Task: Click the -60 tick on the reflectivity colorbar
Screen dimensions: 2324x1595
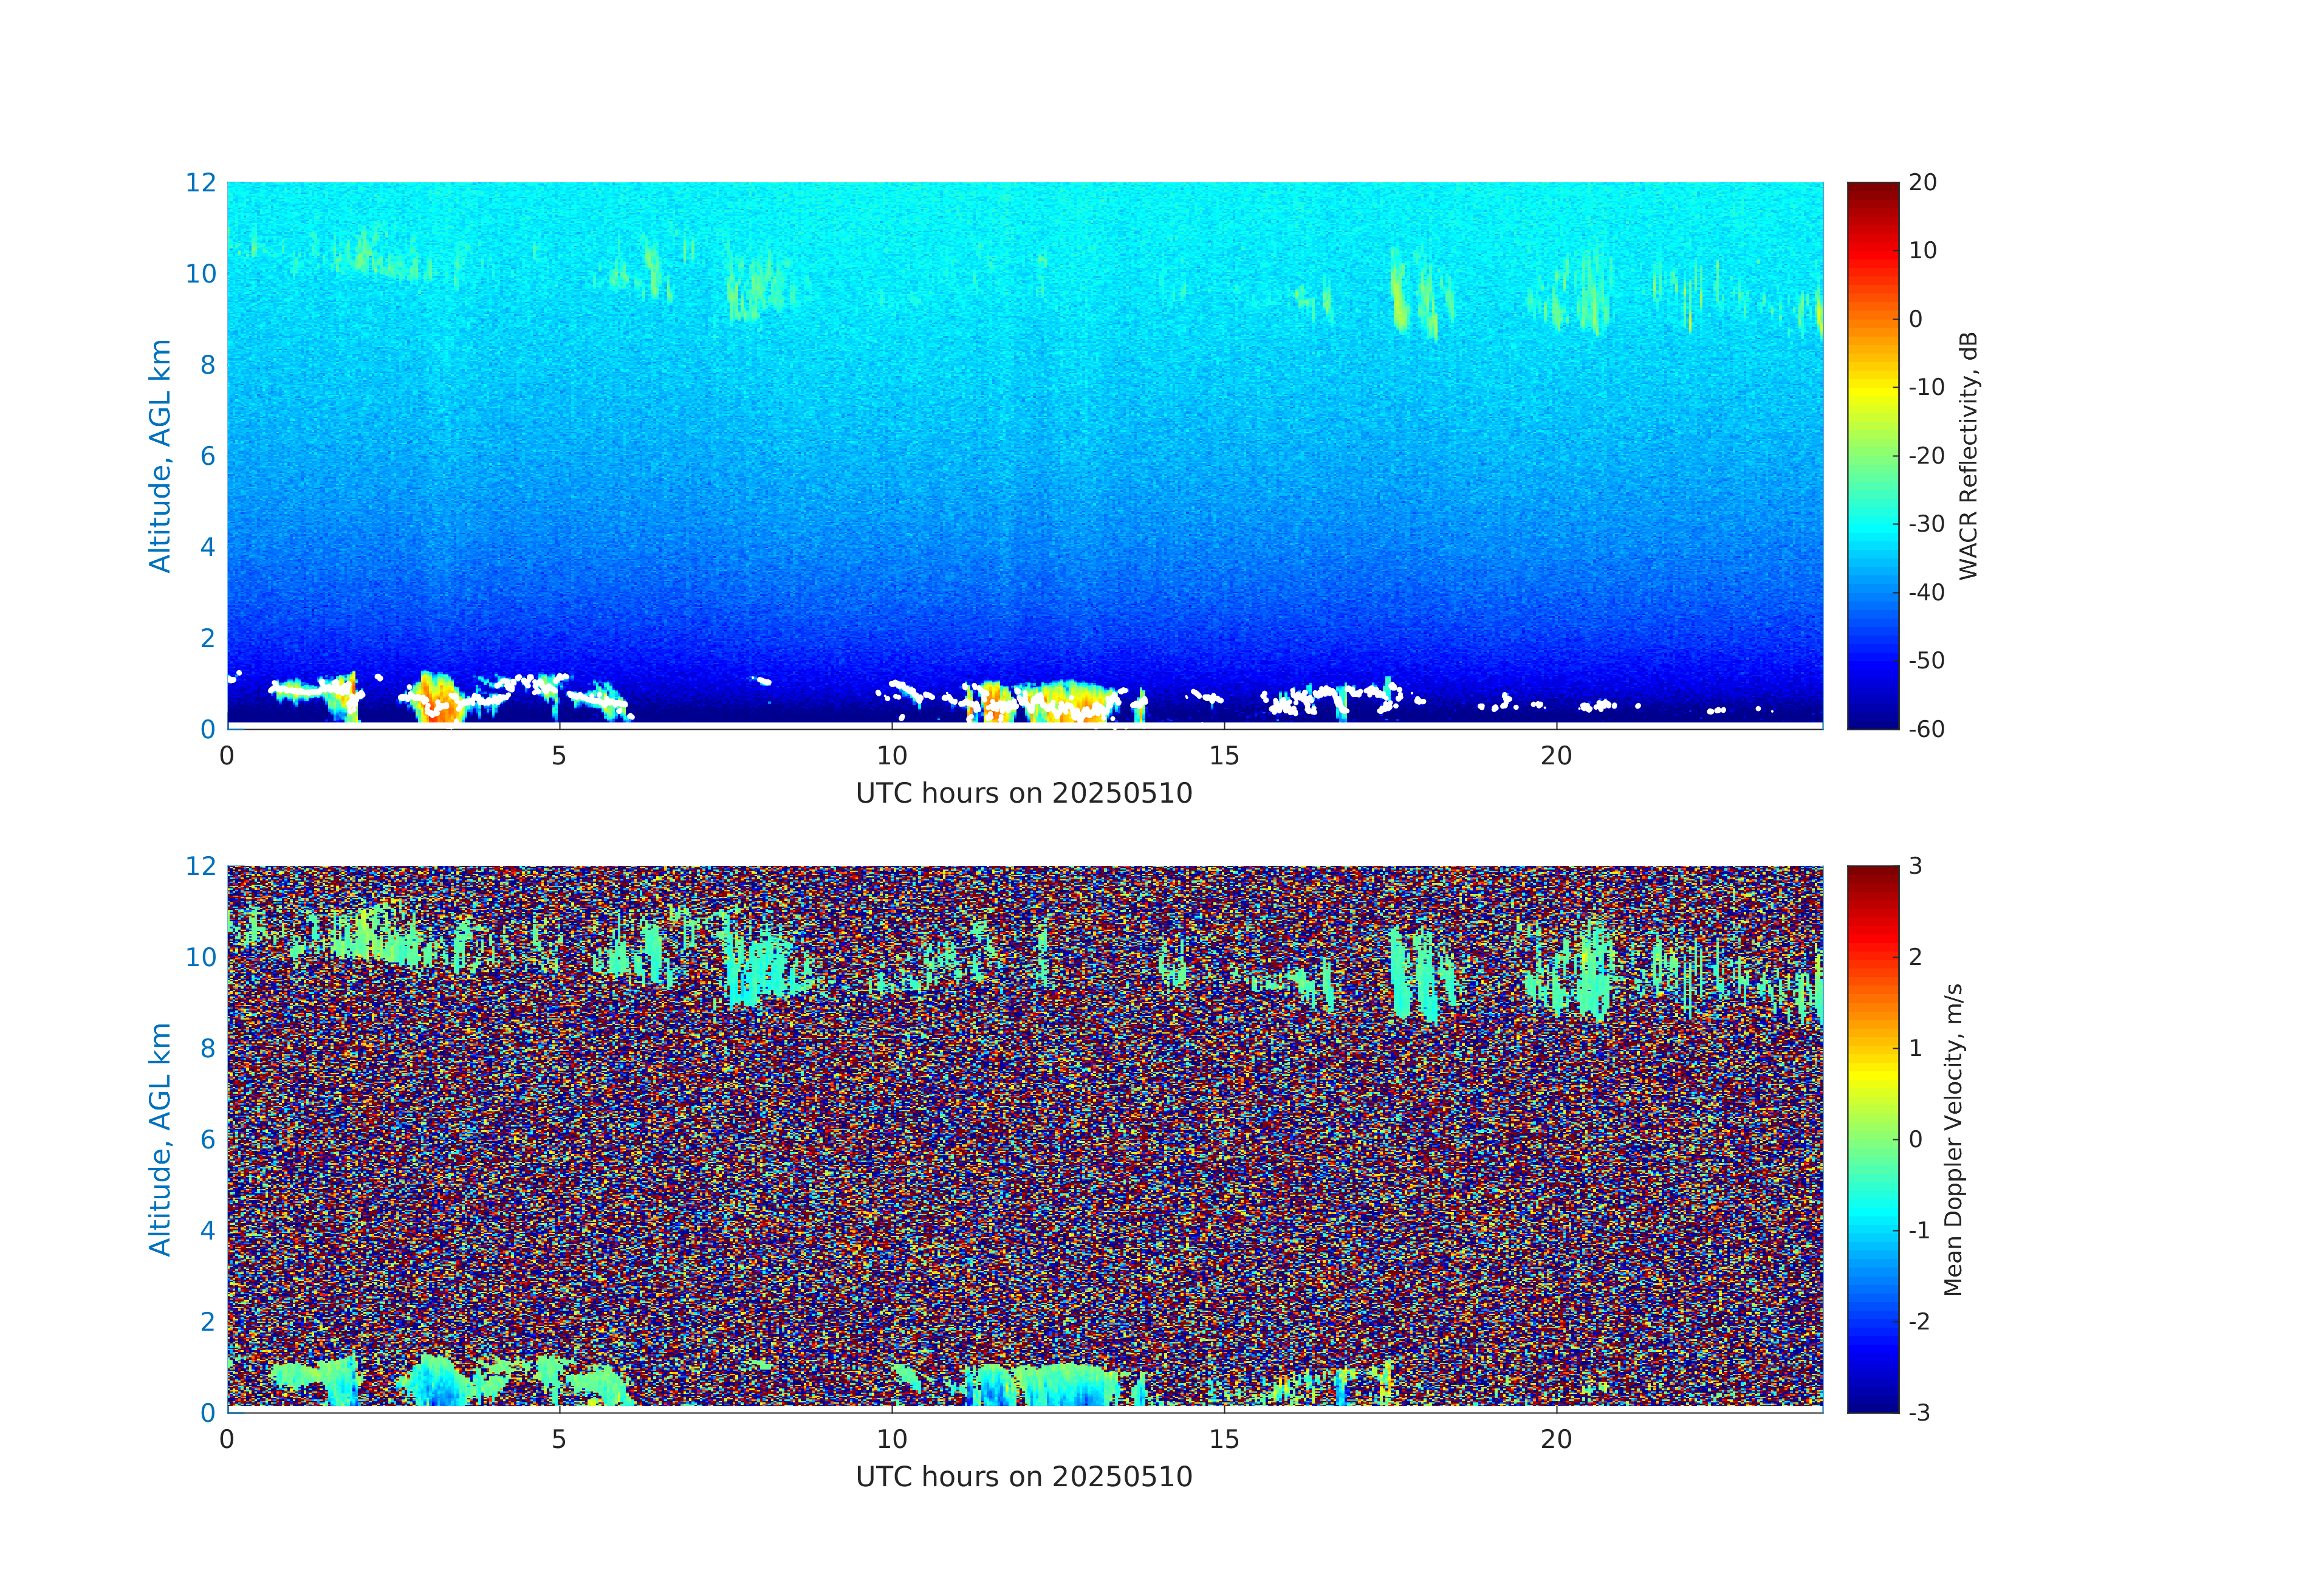Action: click(1926, 729)
